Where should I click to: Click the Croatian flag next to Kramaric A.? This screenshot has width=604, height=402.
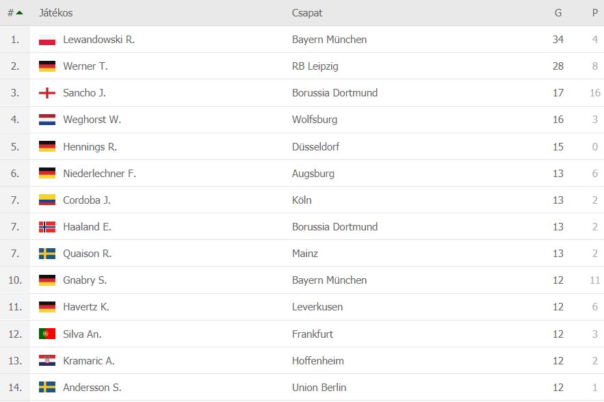[x=47, y=360]
